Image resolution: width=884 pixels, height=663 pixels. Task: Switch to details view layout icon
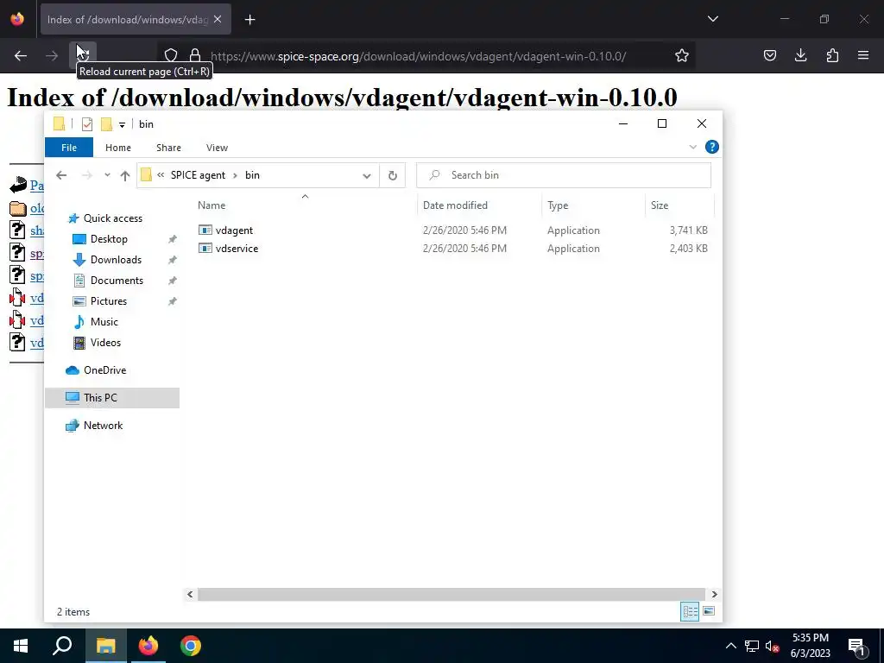pos(690,612)
